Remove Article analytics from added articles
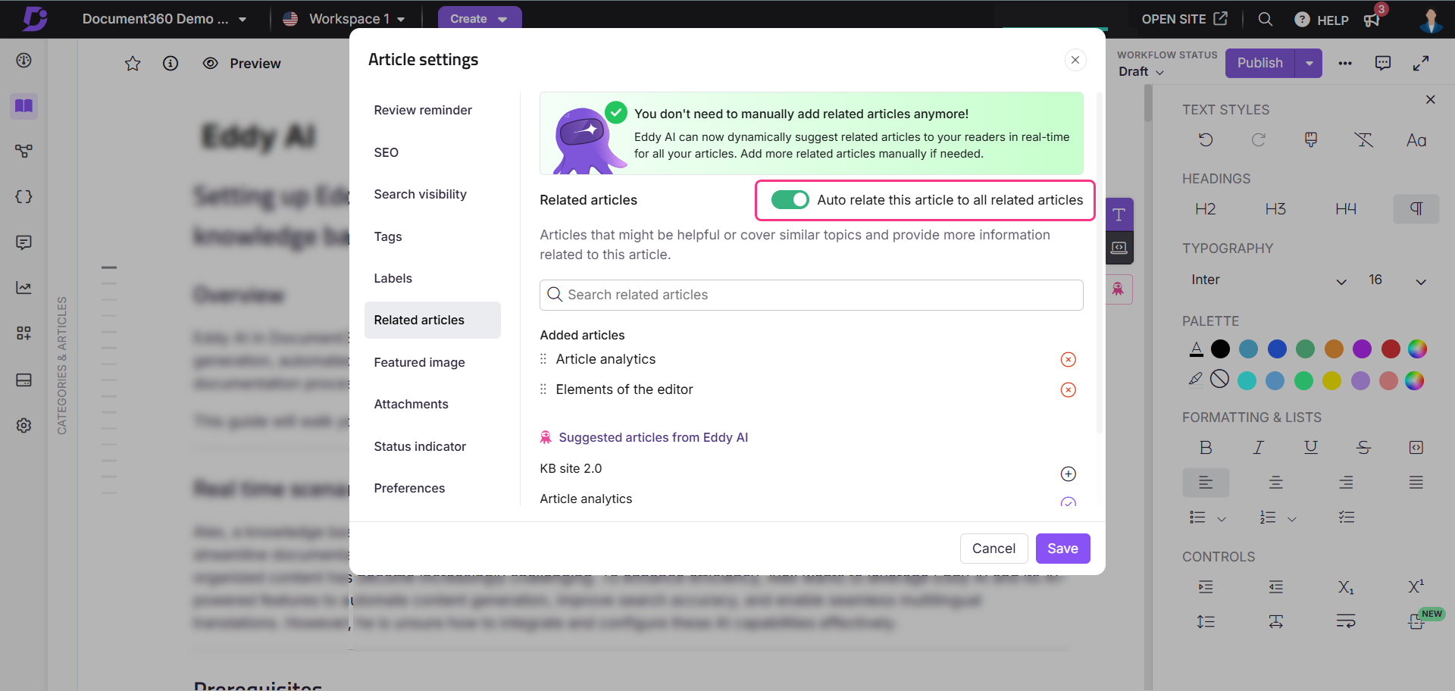Image resolution: width=1455 pixels, height=691 pixels. pyautogui.click(x=1068, y=359)
